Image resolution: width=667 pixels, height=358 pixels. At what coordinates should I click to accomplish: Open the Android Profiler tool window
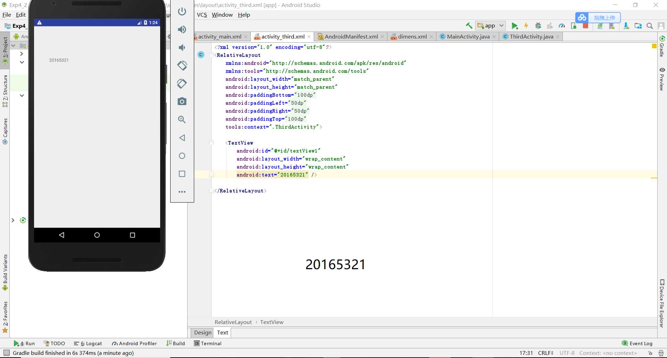[x=134, y=343]
